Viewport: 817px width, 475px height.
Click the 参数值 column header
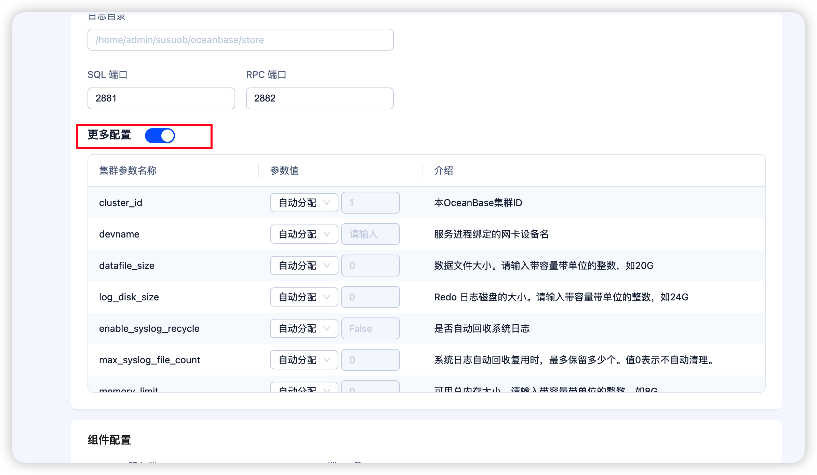click(284, 171)
